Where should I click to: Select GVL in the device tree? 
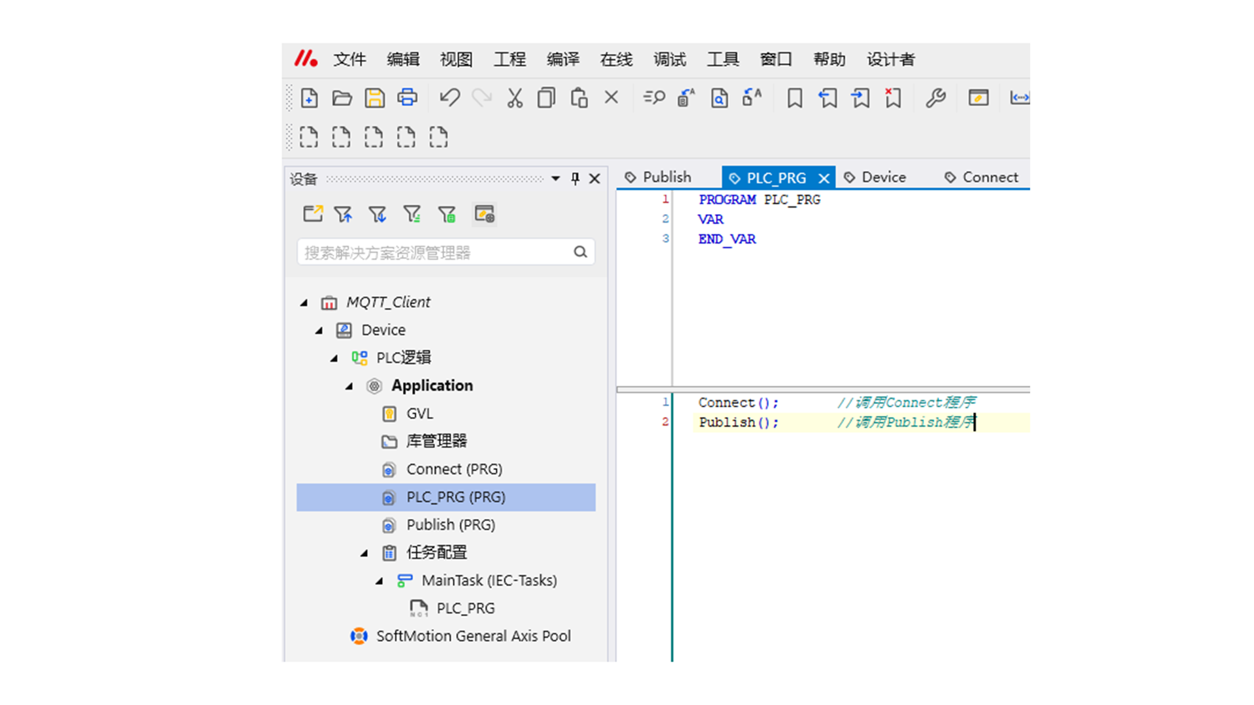coord(419,414)
